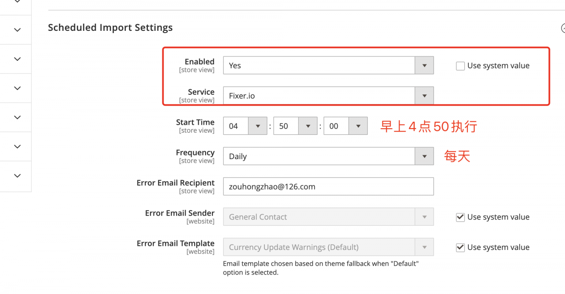Expand second chevron from bottom in left sidebar
This screenshot has height=294, width=565.
[x=17, y=146]
